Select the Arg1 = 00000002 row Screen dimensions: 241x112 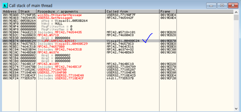point(118,55)
